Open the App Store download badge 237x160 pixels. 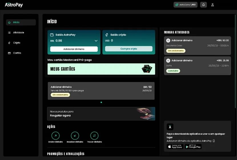[x=175, y=147]
